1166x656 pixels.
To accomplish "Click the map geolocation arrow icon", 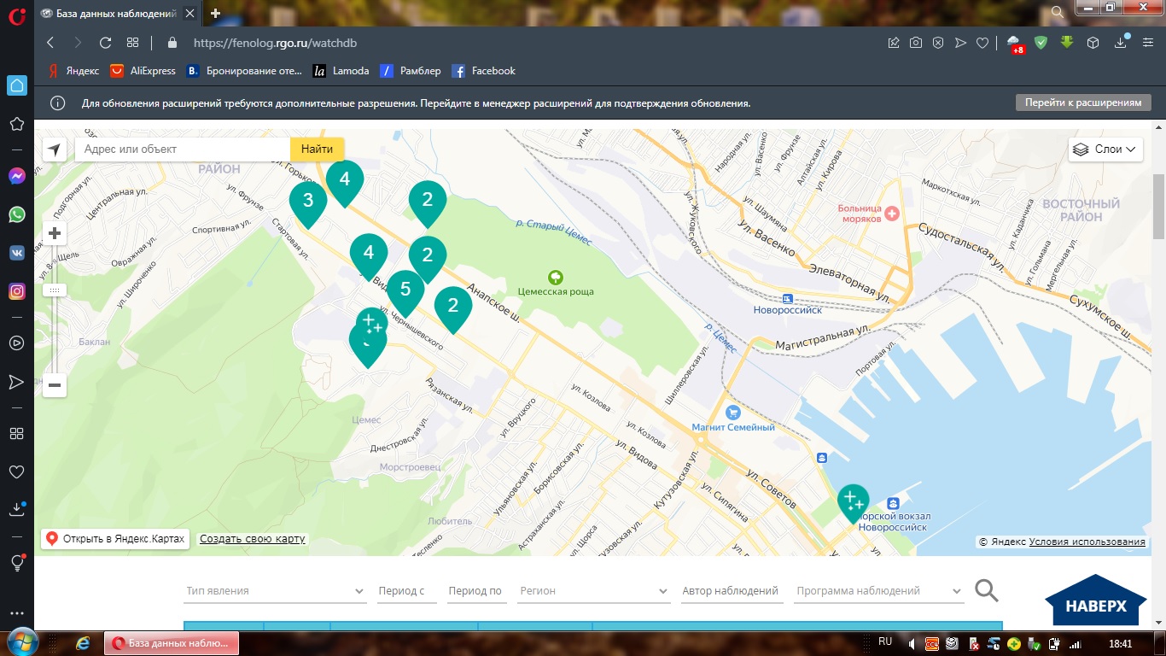I will click(55, 149).
